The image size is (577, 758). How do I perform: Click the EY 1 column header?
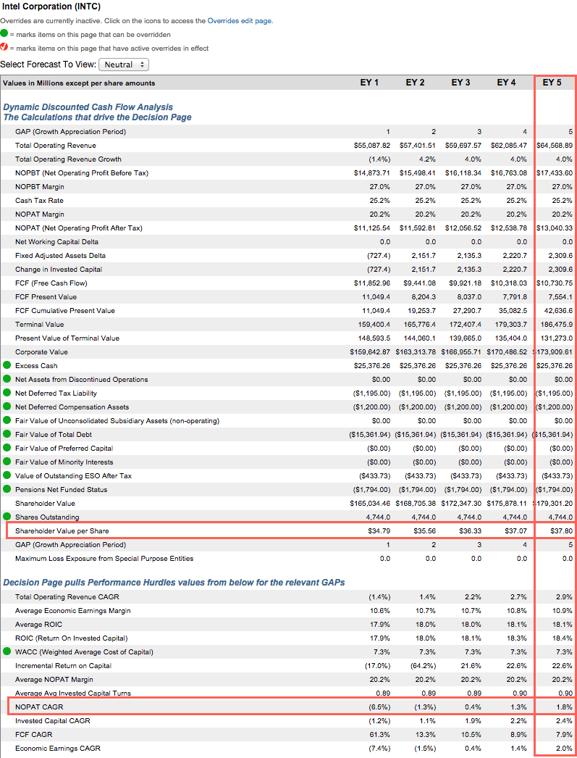tap(369, 83)
